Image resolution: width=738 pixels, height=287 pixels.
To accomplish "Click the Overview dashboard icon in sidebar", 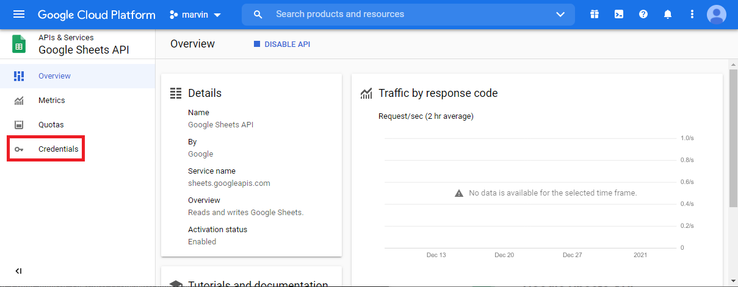I will point(19,76).
